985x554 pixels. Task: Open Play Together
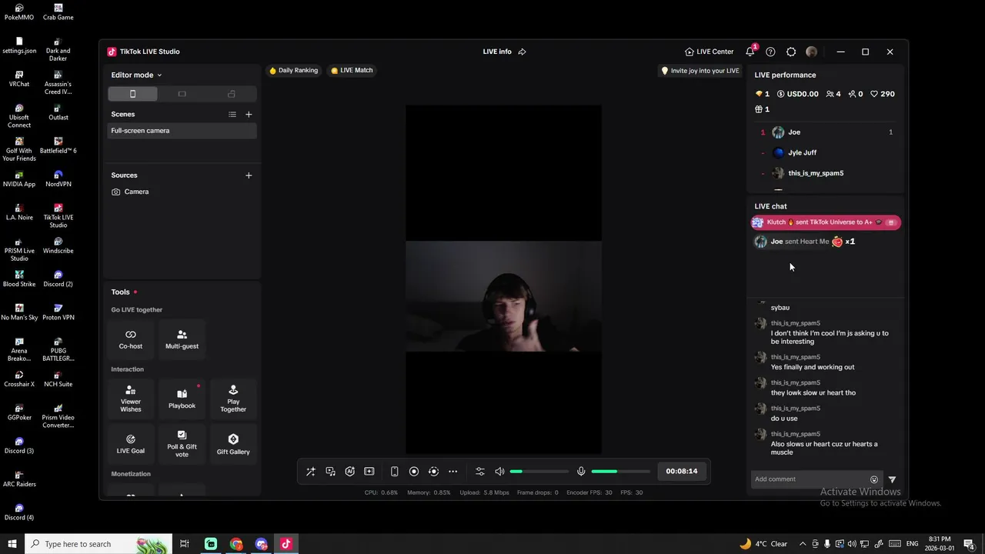pyautogui.click(x=233, y=399)
